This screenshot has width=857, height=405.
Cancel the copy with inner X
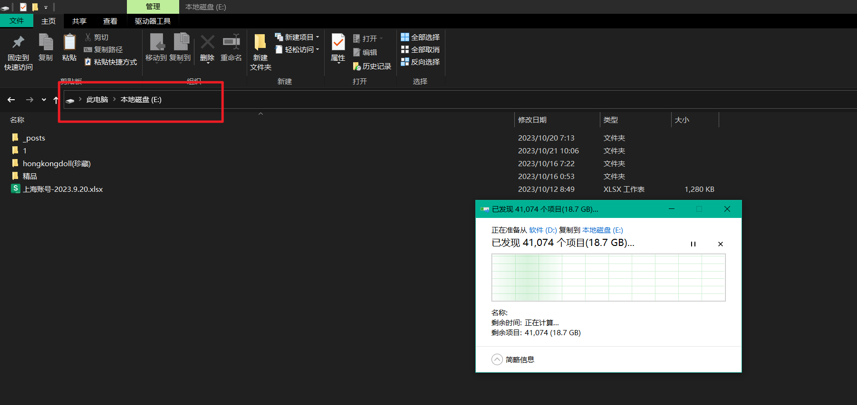721,244
